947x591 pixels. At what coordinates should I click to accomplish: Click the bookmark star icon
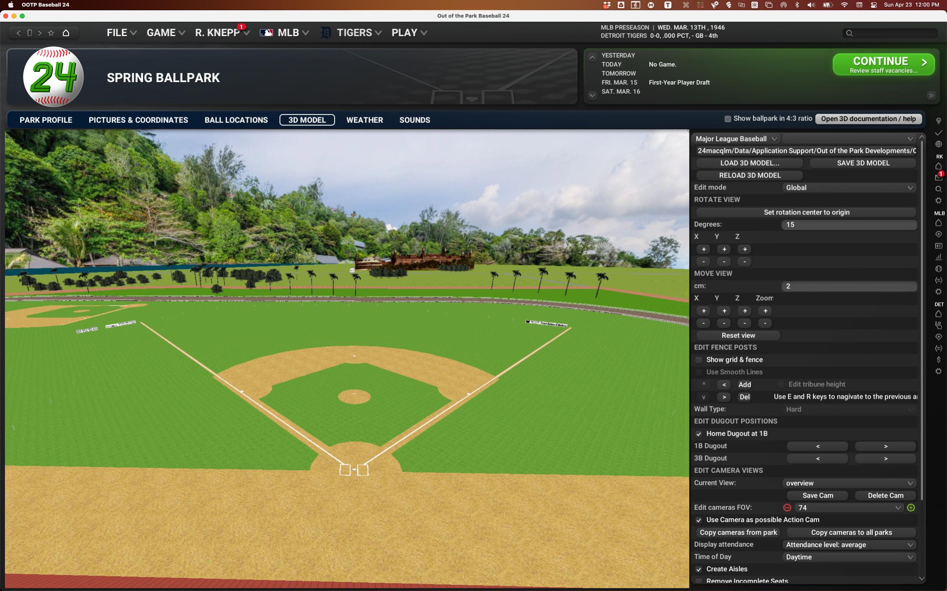pyautogui.click(x=51, y=33)
